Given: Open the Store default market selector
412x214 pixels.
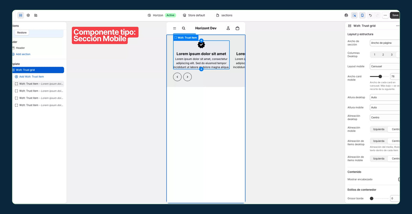Looking at the screenshot, I should (194, 15).
